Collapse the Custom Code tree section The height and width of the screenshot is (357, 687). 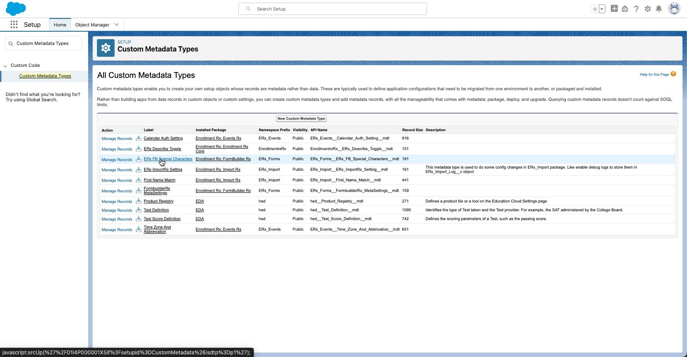click(5, 66)
